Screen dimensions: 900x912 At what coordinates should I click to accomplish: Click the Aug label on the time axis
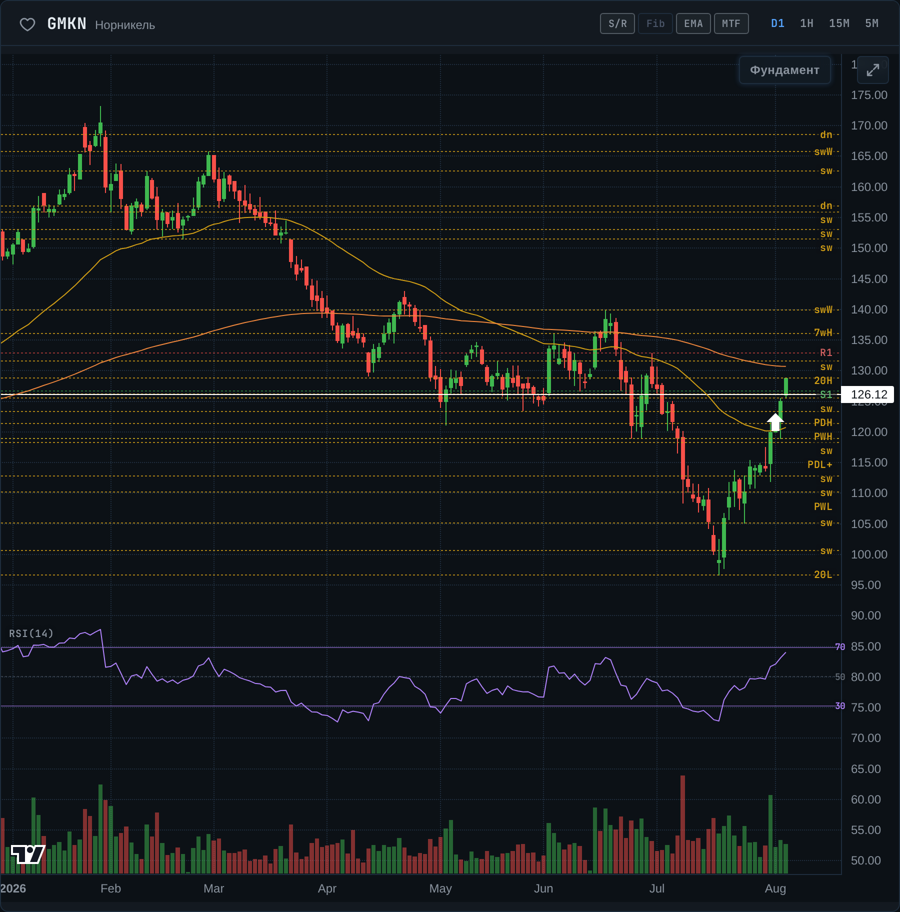[775, 888]
